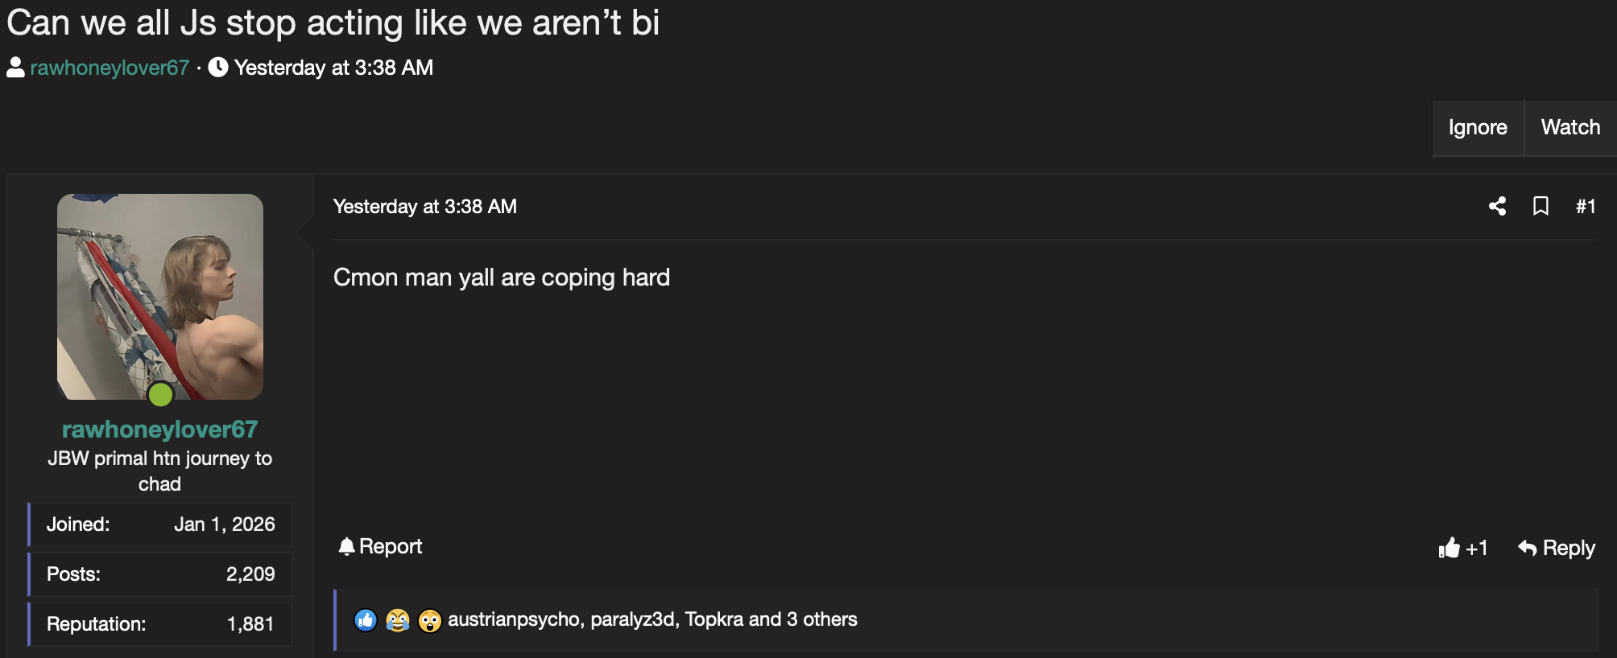Screen dimensions: 1617x658
Task: Click the thumbs-up +1 icon
Action: (1450, 549)
